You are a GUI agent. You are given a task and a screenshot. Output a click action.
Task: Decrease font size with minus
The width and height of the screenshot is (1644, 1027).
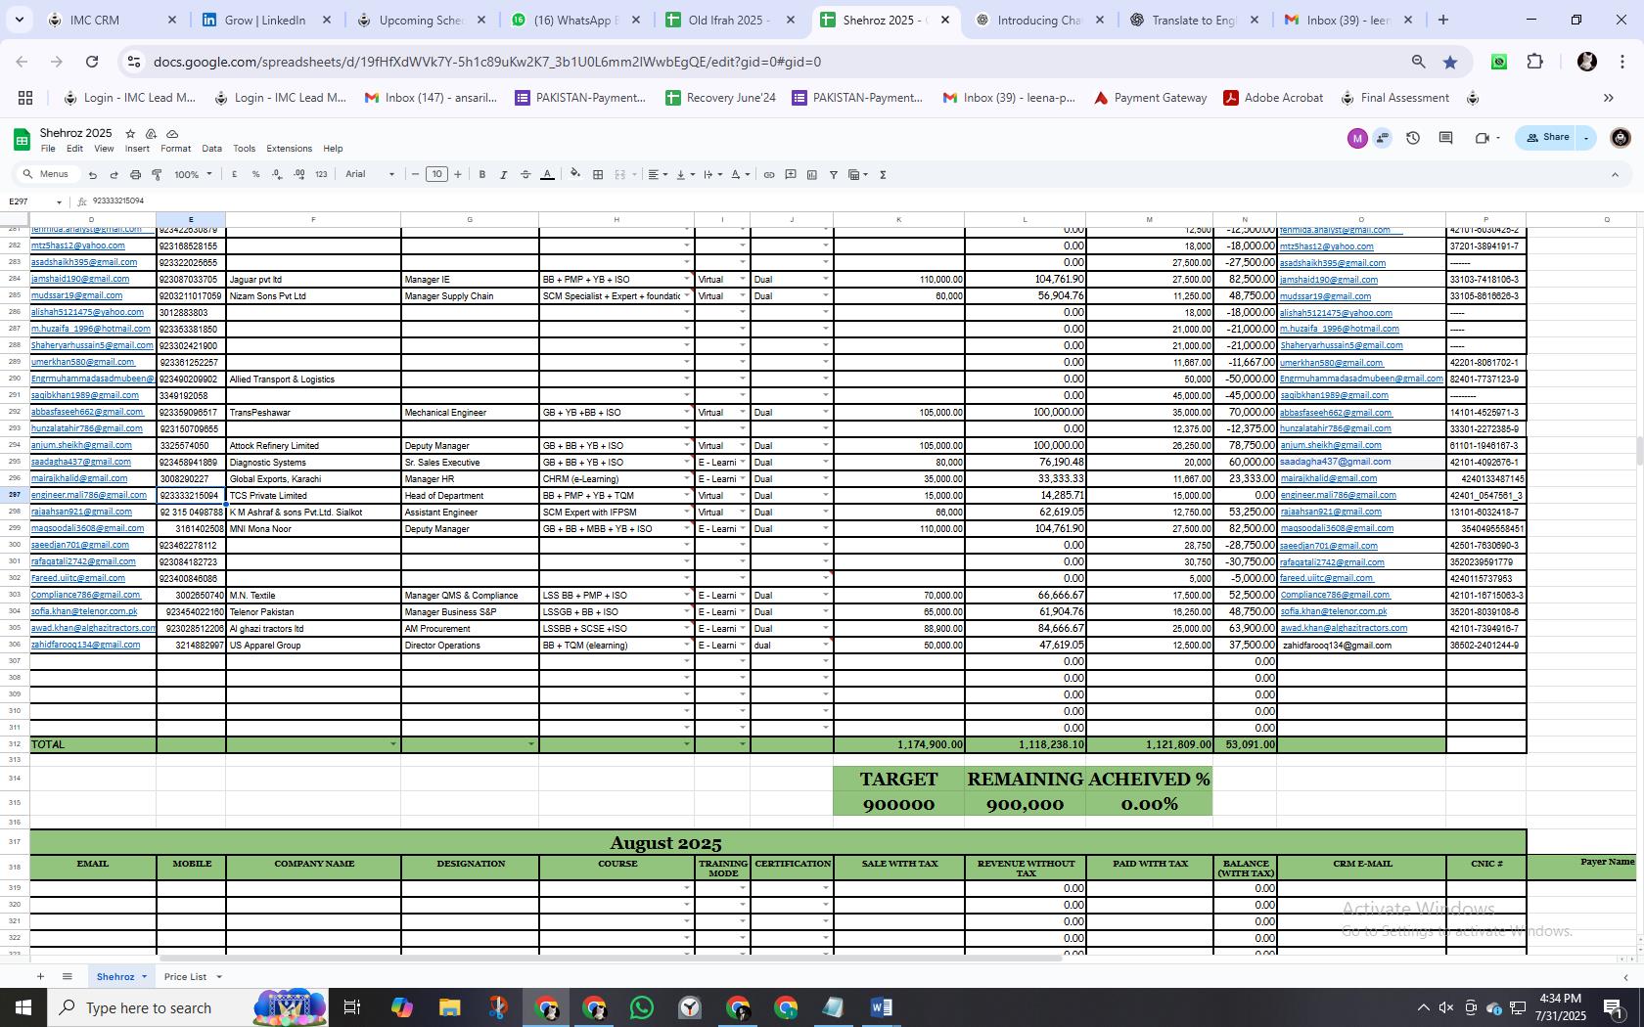click(x=416, y=175)
